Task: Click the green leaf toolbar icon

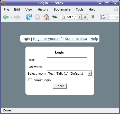Action: click(x=55, y=17)
